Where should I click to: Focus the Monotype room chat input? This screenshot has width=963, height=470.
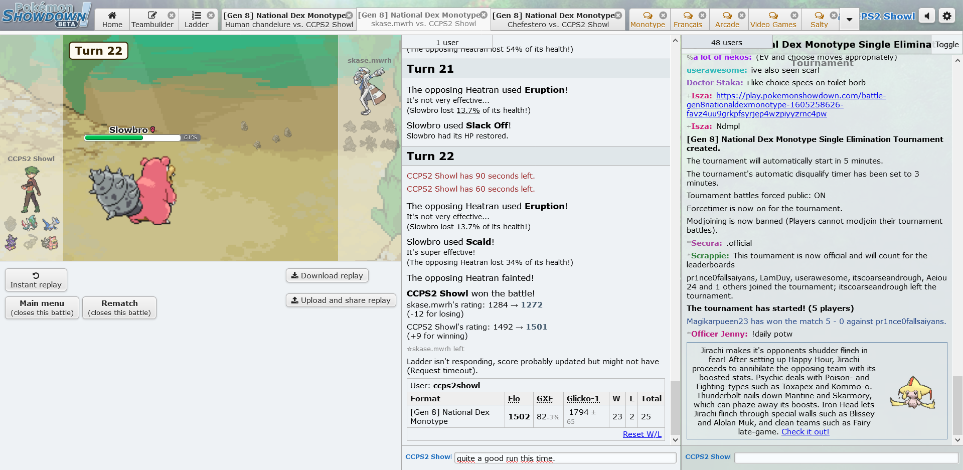click(x=846, y=457)
